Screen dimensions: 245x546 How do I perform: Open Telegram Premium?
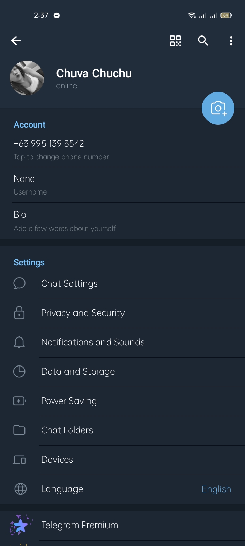pos(80,525)
